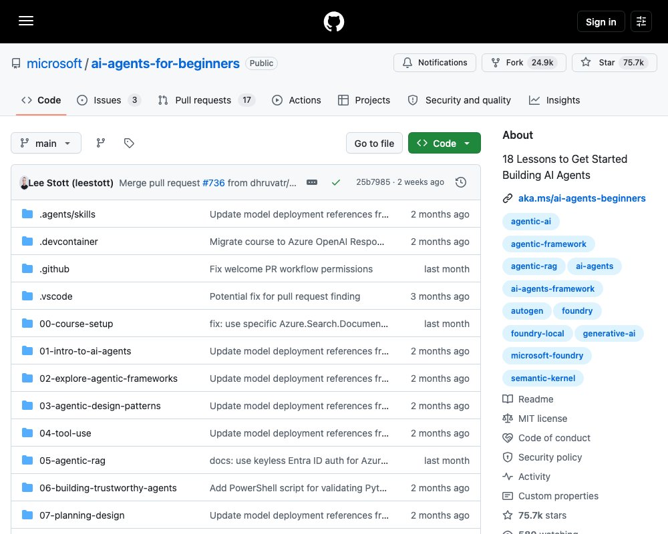Open the .vscode folder
Viewport: 668px width, 534px height.
pyautogui.click(x=56, y=296)
